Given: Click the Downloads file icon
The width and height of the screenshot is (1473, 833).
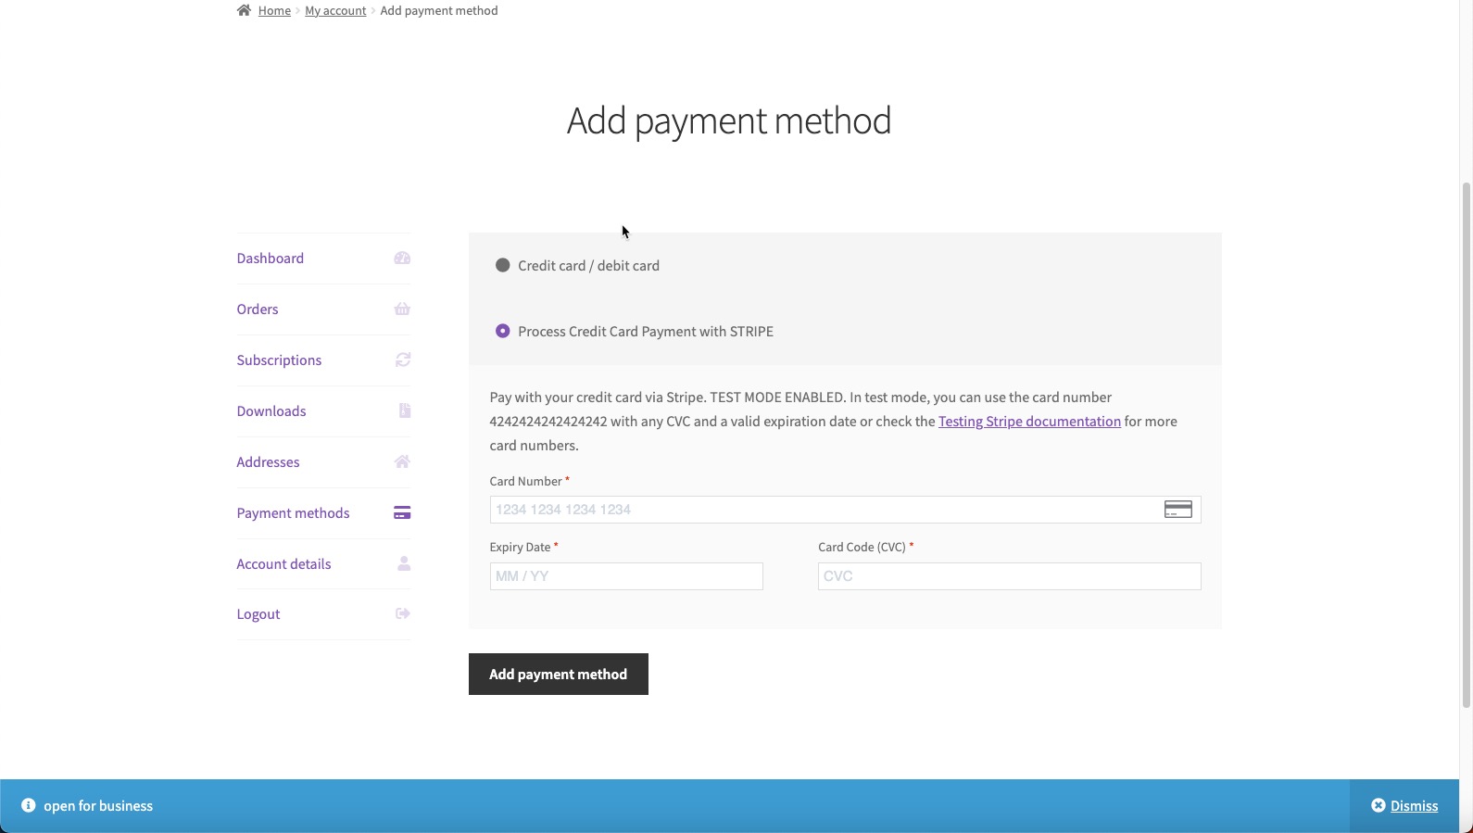Looking at the screenshot, I should point(405,411).
